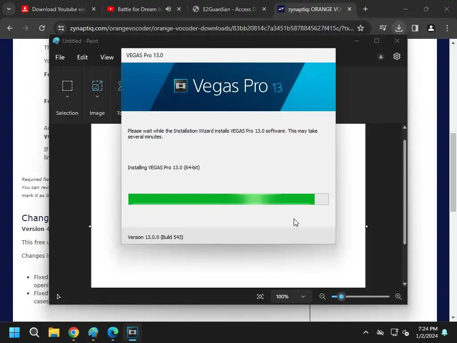Screen dimensions: 457x343
Task: Open File Explorer from taskbar
Action: pyautogui.click(x=54, y=332)
